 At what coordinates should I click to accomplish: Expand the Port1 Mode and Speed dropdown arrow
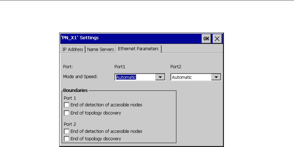tap(160, 77)
